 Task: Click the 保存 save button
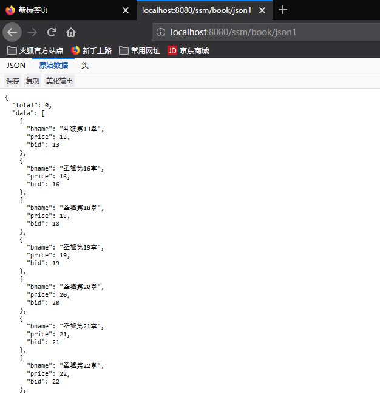pyautogui.click(x=13, y=81)
